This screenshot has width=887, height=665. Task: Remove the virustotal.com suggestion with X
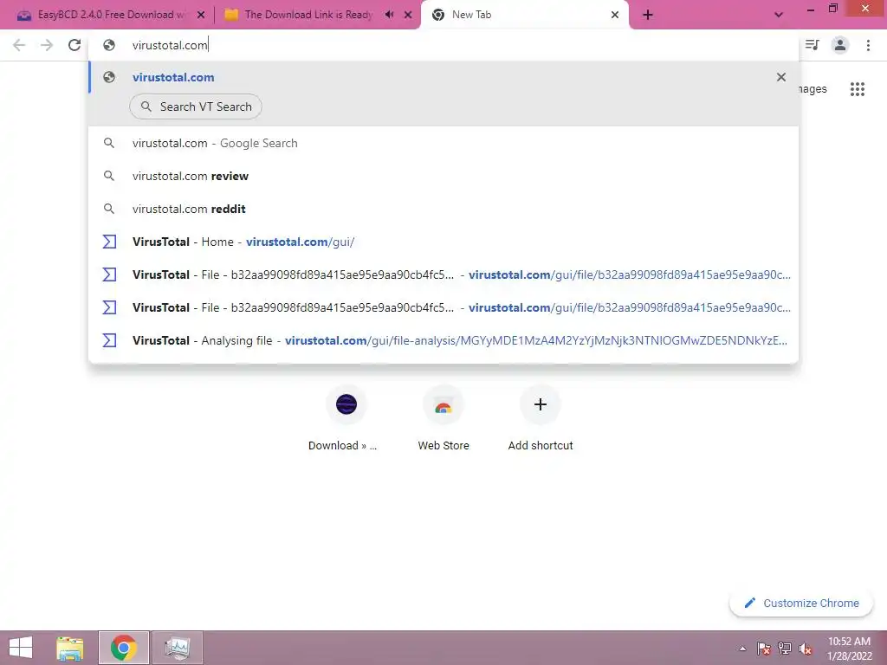point(781,77)
